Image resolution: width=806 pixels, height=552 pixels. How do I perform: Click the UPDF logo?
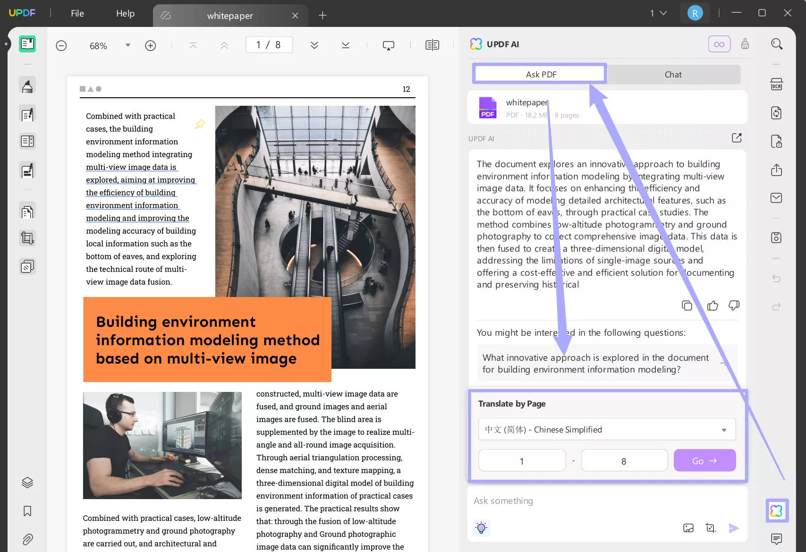tap(22, 13)
